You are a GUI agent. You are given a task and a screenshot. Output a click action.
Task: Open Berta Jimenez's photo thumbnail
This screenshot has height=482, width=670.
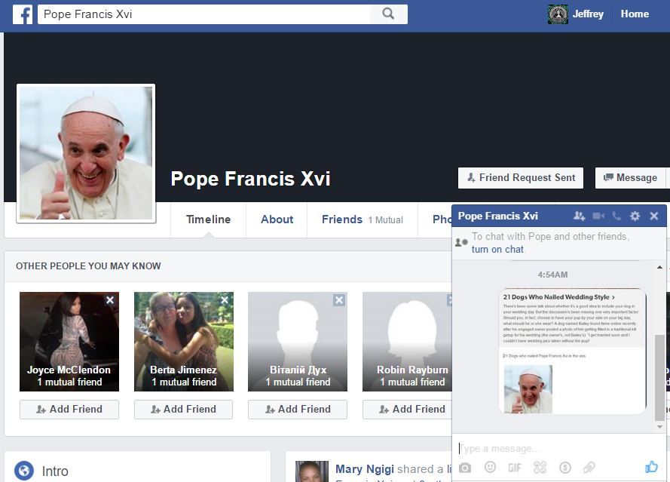[x=184, y=342]
